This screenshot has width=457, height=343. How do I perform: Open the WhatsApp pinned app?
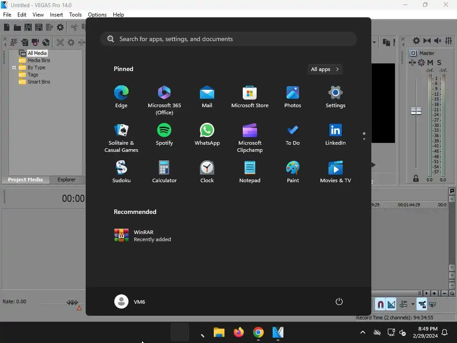(x=207, y=134)
